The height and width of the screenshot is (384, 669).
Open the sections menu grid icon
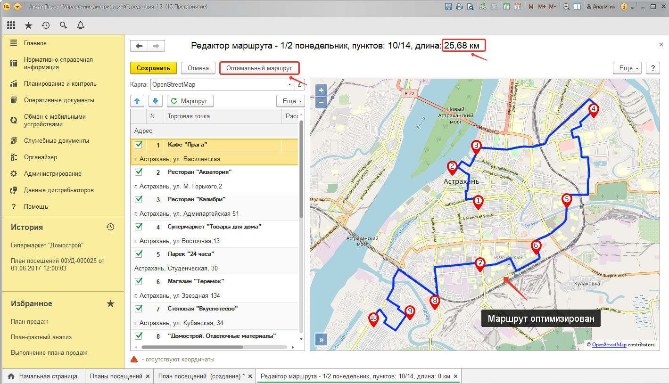pyautogui.click(x=11, y=25)
